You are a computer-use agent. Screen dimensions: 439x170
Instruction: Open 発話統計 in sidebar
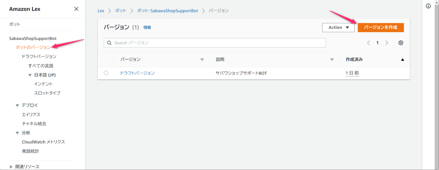tap(30, 151)
